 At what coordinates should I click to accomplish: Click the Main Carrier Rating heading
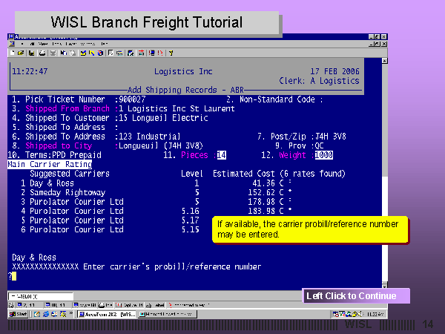pos(50,165)
